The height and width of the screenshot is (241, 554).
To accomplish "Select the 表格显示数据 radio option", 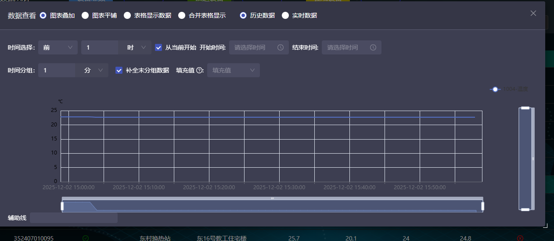I will pyautogui.click(x=127, y=15).
